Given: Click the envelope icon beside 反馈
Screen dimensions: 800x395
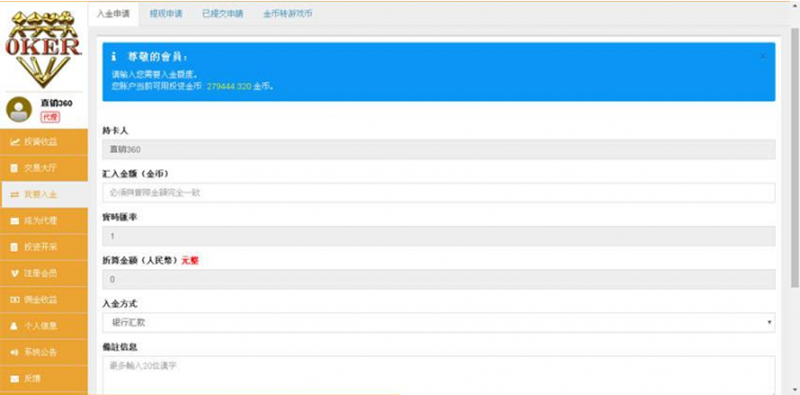Looking at the screenshot, I should pos(14,379).
